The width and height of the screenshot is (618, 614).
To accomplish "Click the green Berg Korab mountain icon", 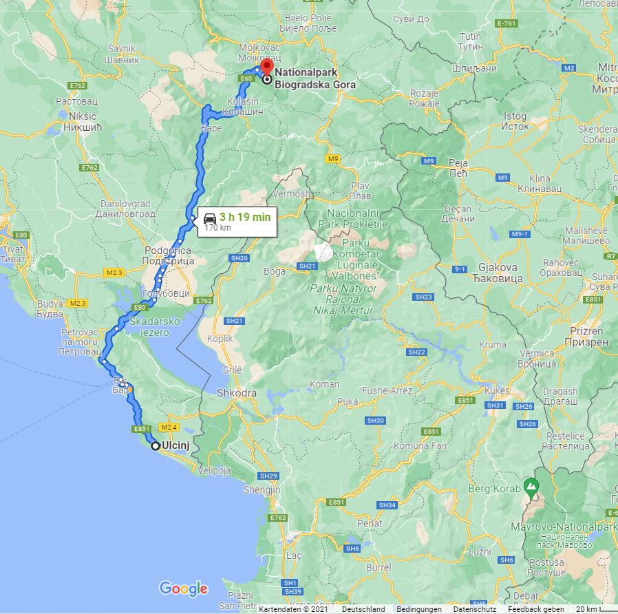I will click(531, 487).
